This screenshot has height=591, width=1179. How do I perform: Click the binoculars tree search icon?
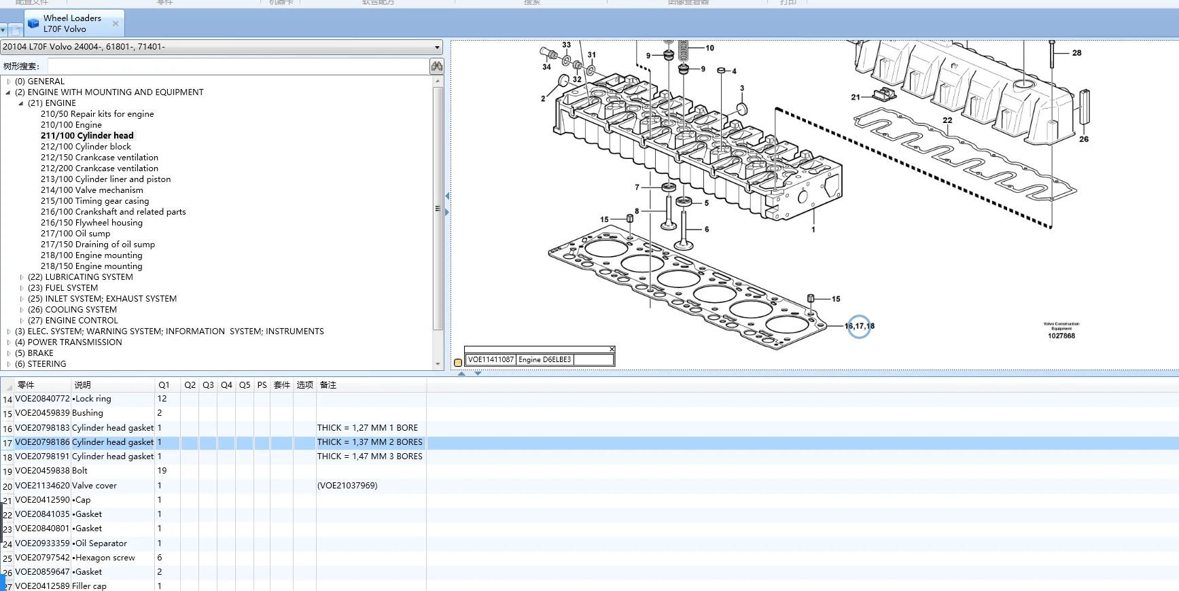(x=436, y=66)
